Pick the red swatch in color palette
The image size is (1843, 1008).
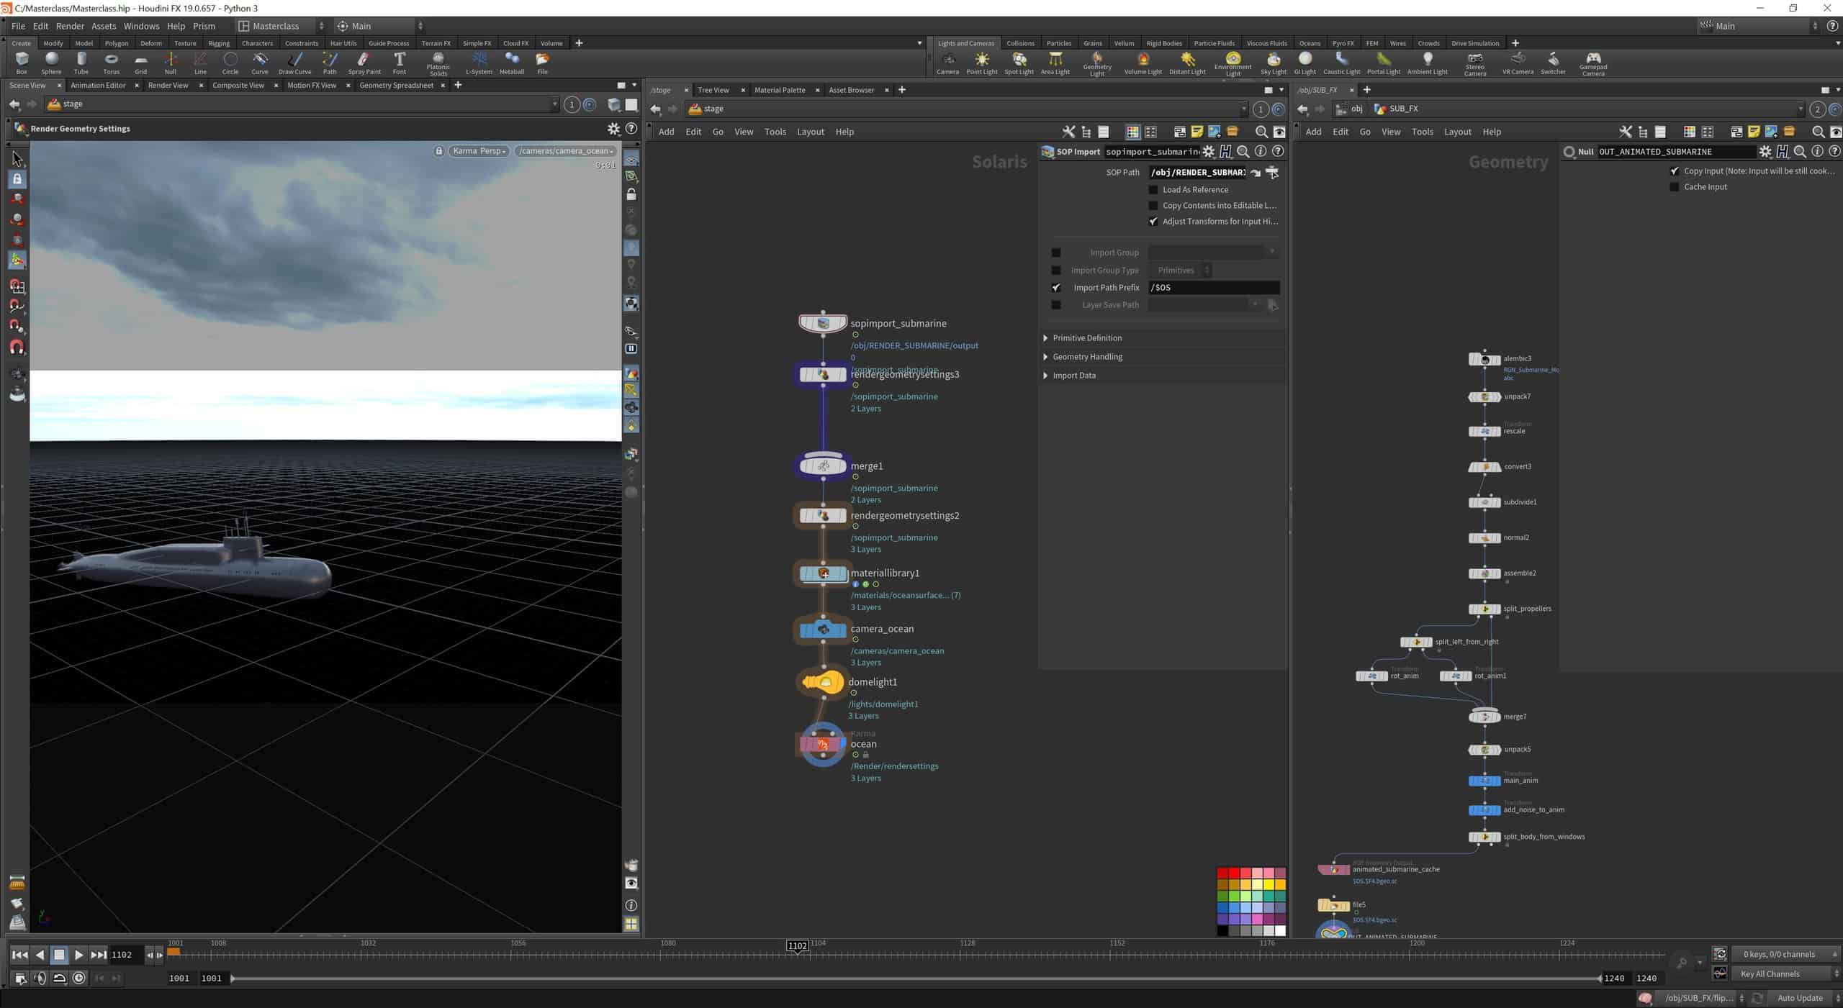coord(1222,873)
